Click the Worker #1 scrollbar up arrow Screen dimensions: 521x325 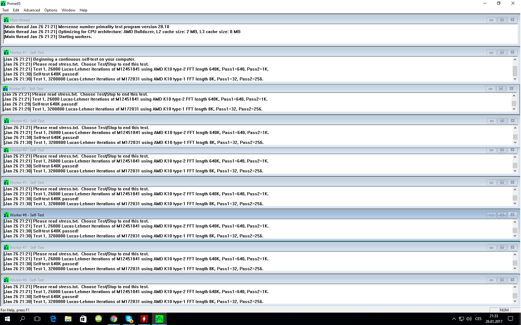coord(515,59)
